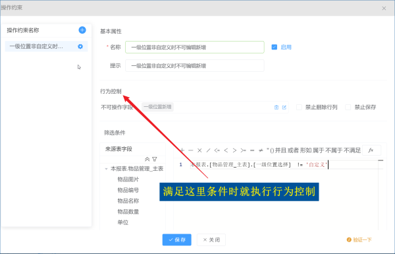Insert the not-equal operator
This screenshot has height=254, width=395.
[261, 150]
